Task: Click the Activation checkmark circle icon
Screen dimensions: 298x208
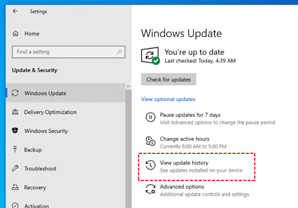Action: pyautogui.click(x=15, y=205)
